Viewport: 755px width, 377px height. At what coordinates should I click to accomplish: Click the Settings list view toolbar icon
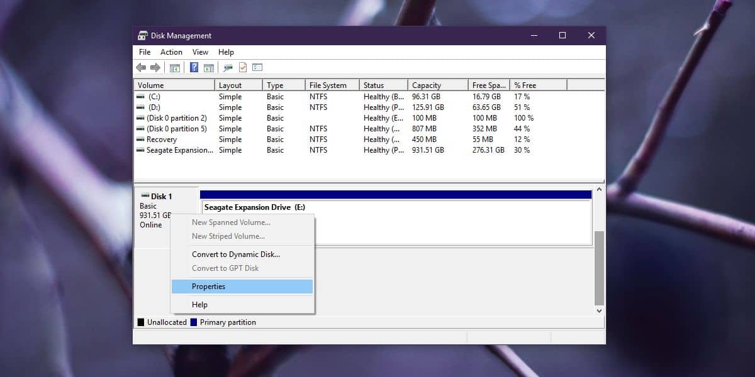coord(257,68)
